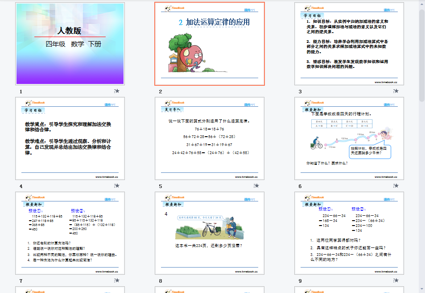The height and width of the screenshot is (293, 425).
Task: Click slide number label 3
Action: pyautogui.click(x=300, y=92)
